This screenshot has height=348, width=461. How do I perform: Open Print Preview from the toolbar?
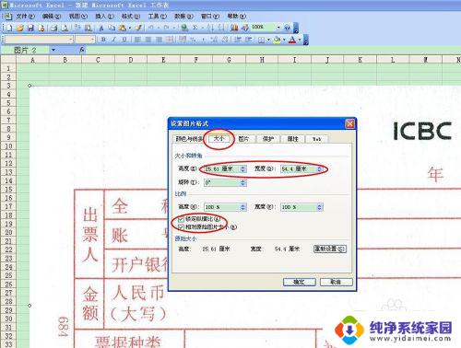[65, 28]
